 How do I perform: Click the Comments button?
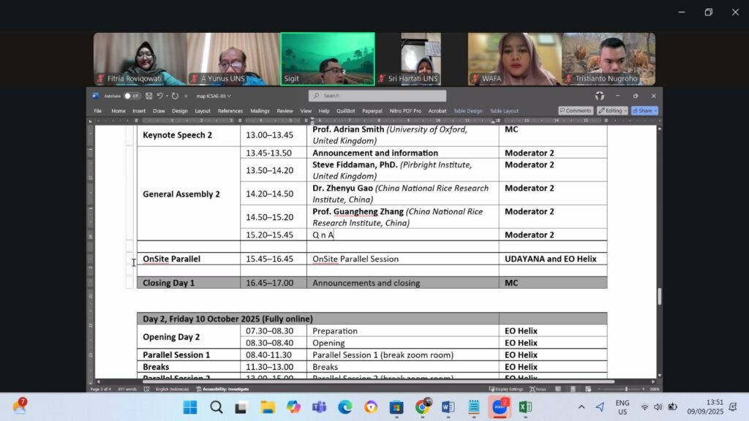576,110
